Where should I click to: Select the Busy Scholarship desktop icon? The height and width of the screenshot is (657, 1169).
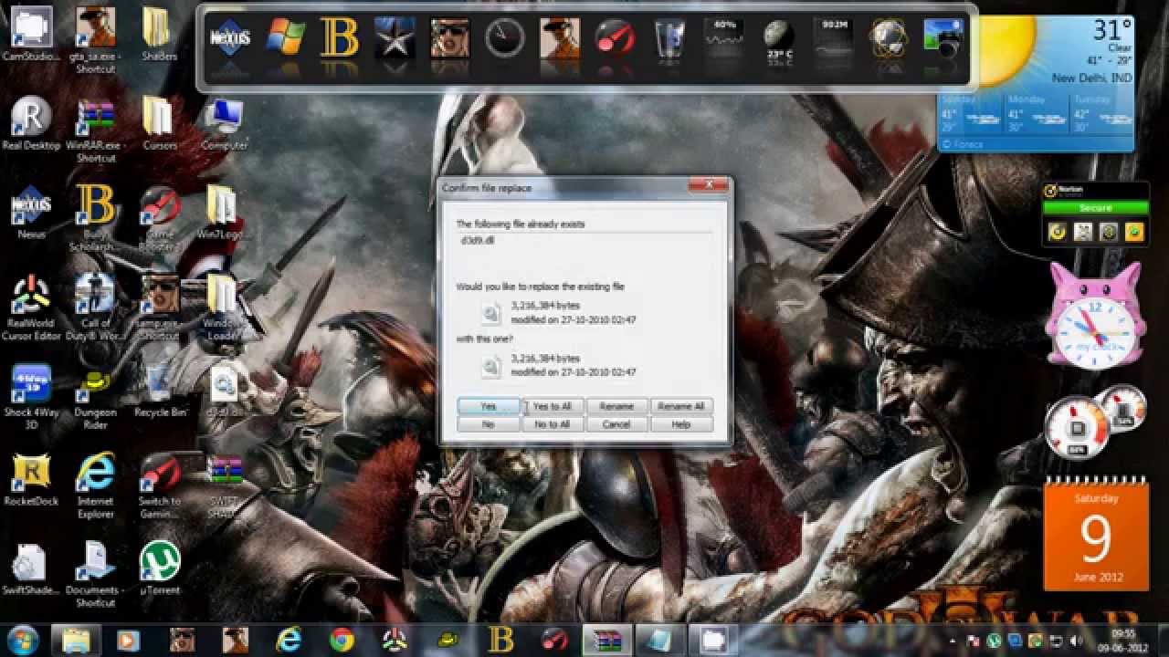[x=95, y=219]
